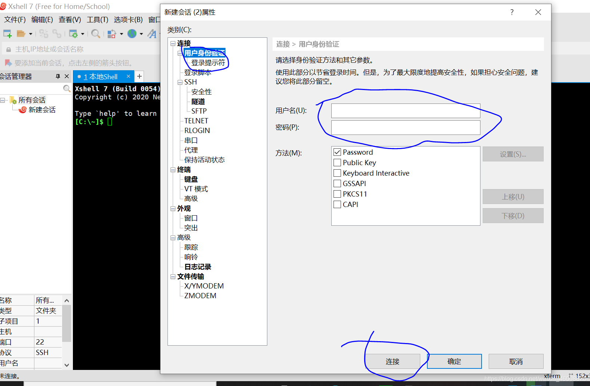Select TELNET in category tree
Viewport: 590px width, 386px height.
tap(196, 121)
